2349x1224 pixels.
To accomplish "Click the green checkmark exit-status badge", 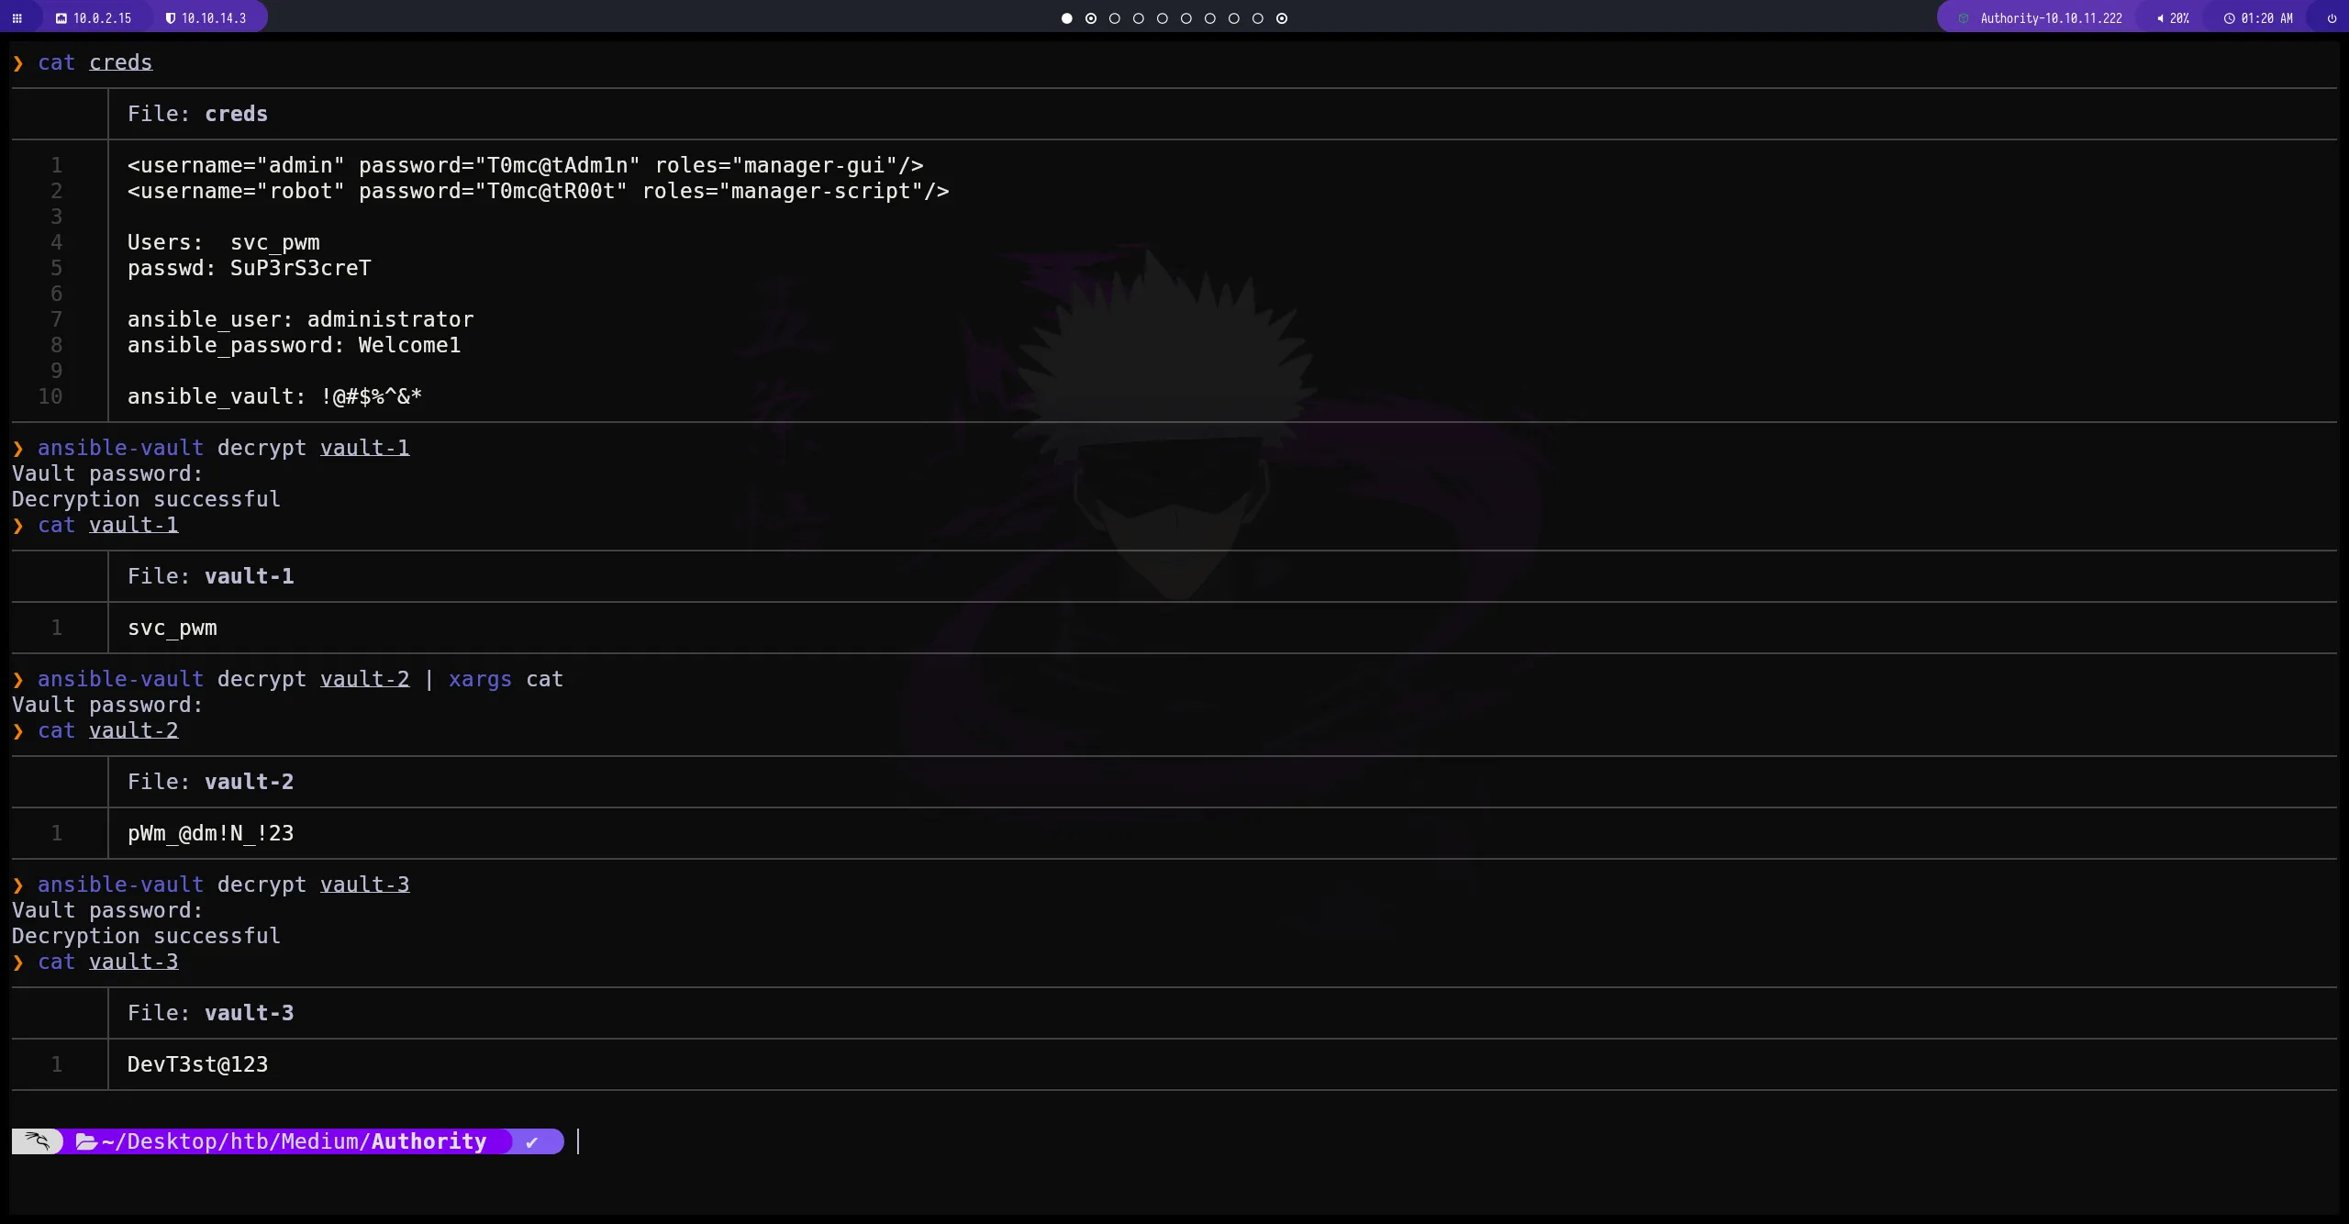I will coord(534,1141).
